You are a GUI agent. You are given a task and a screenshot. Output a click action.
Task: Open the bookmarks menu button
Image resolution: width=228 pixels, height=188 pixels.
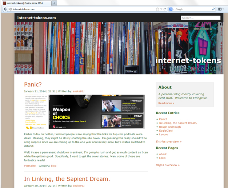tap(221, 9)
